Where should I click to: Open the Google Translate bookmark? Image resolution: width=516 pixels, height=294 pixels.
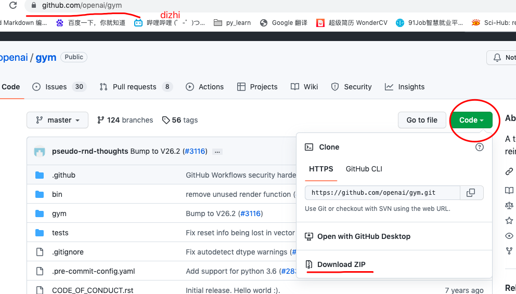tap(283, 23)
